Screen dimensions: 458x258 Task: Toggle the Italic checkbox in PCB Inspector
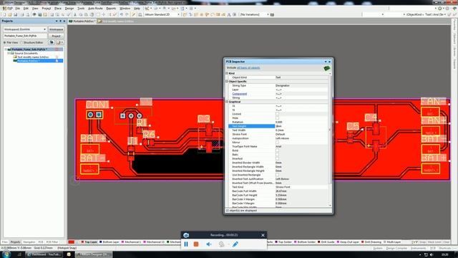(277, 155)
